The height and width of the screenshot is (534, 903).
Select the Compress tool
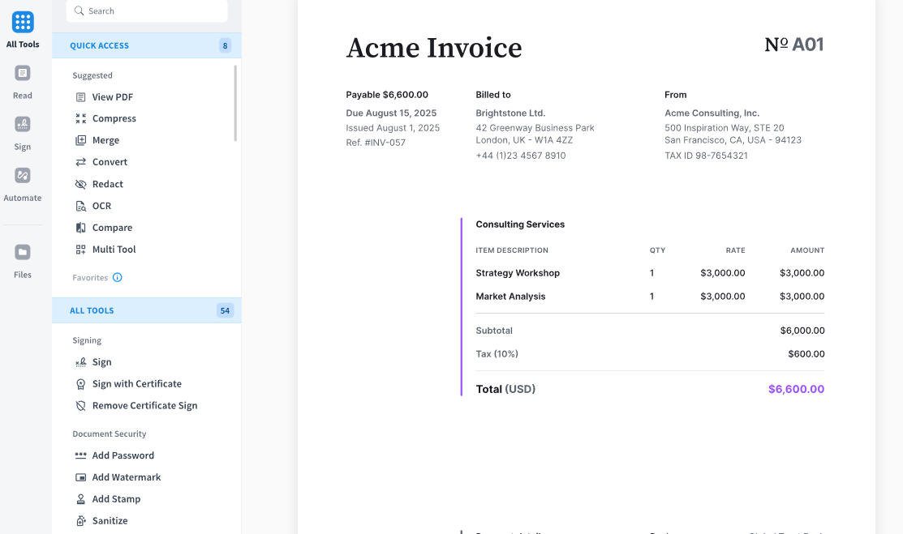(114, 118)
